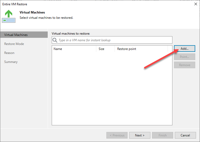Focus the VM name instant lookup field
The height and width of the screenshot is (142, 200).
(112, 40)
